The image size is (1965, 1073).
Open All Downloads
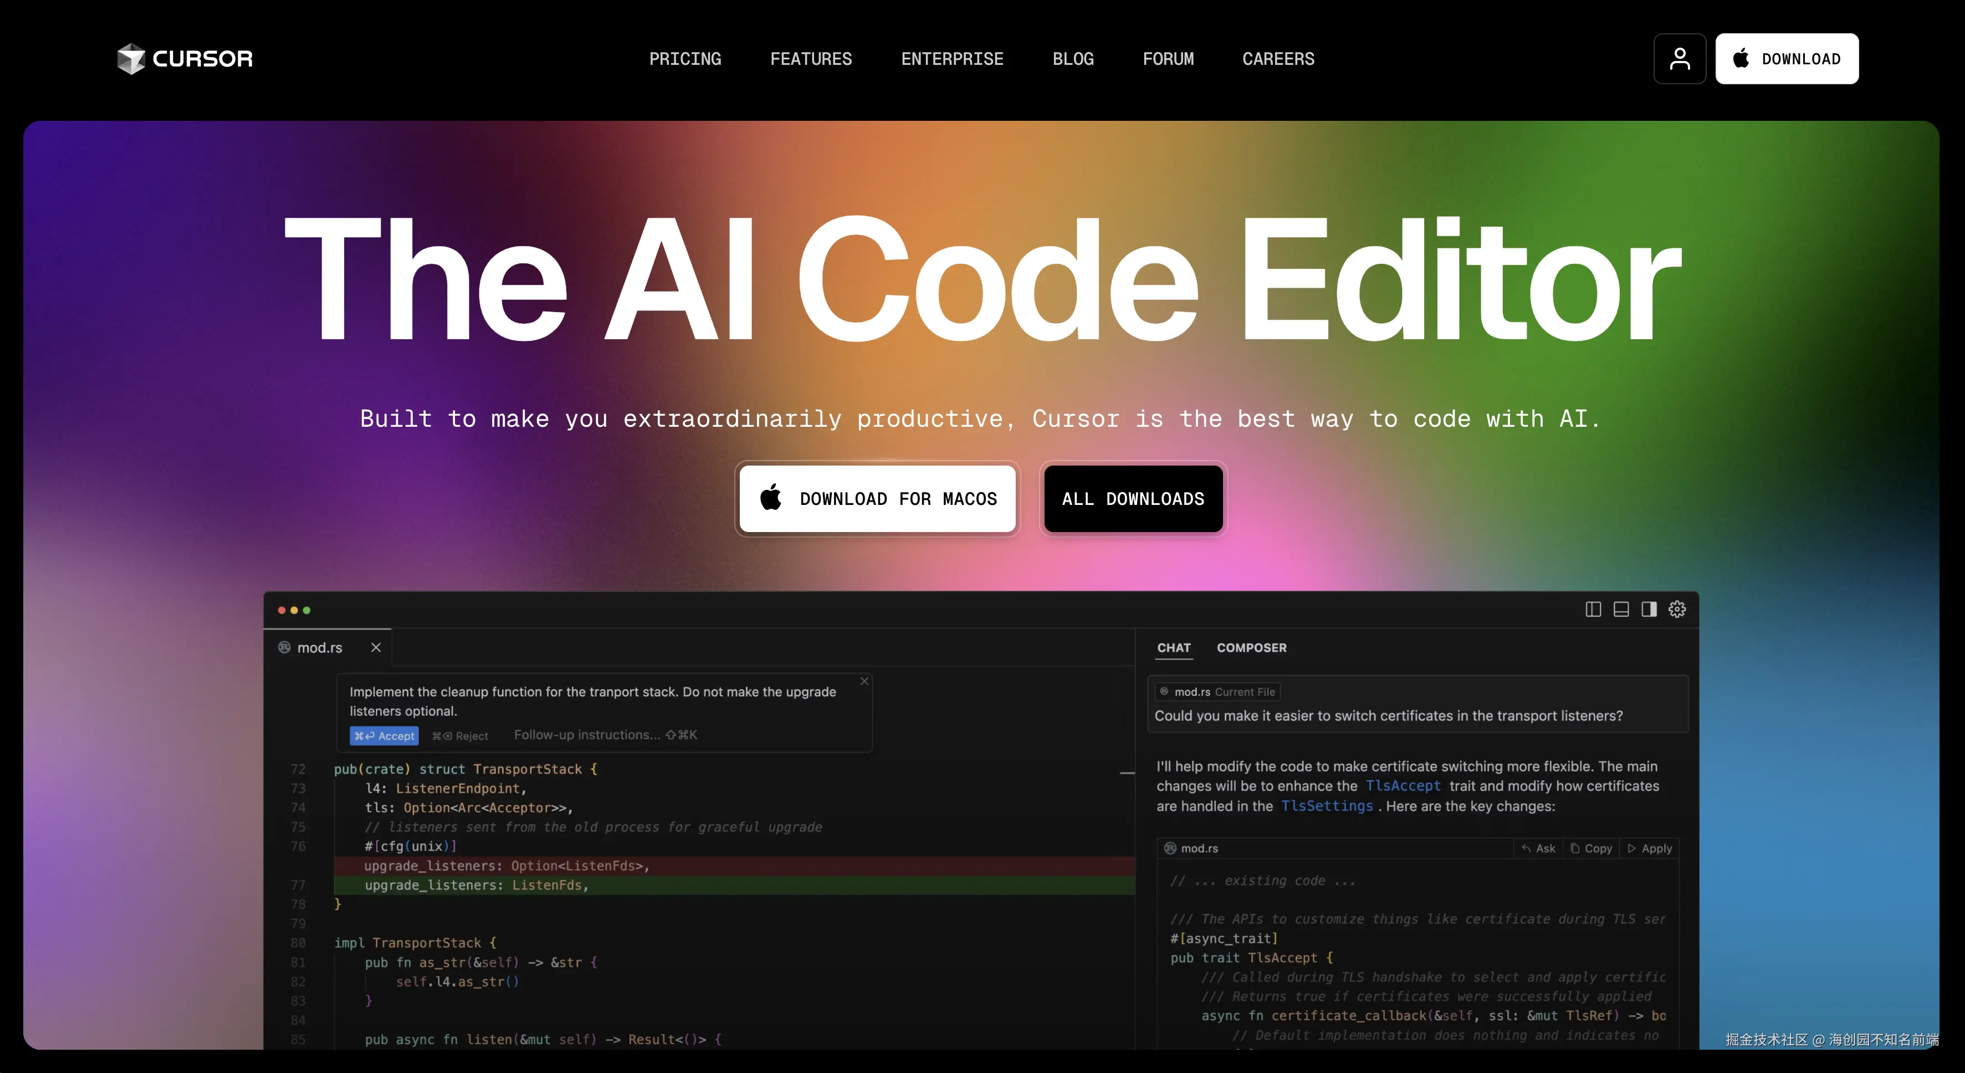pyautogui.click(x=1133, y=498)
